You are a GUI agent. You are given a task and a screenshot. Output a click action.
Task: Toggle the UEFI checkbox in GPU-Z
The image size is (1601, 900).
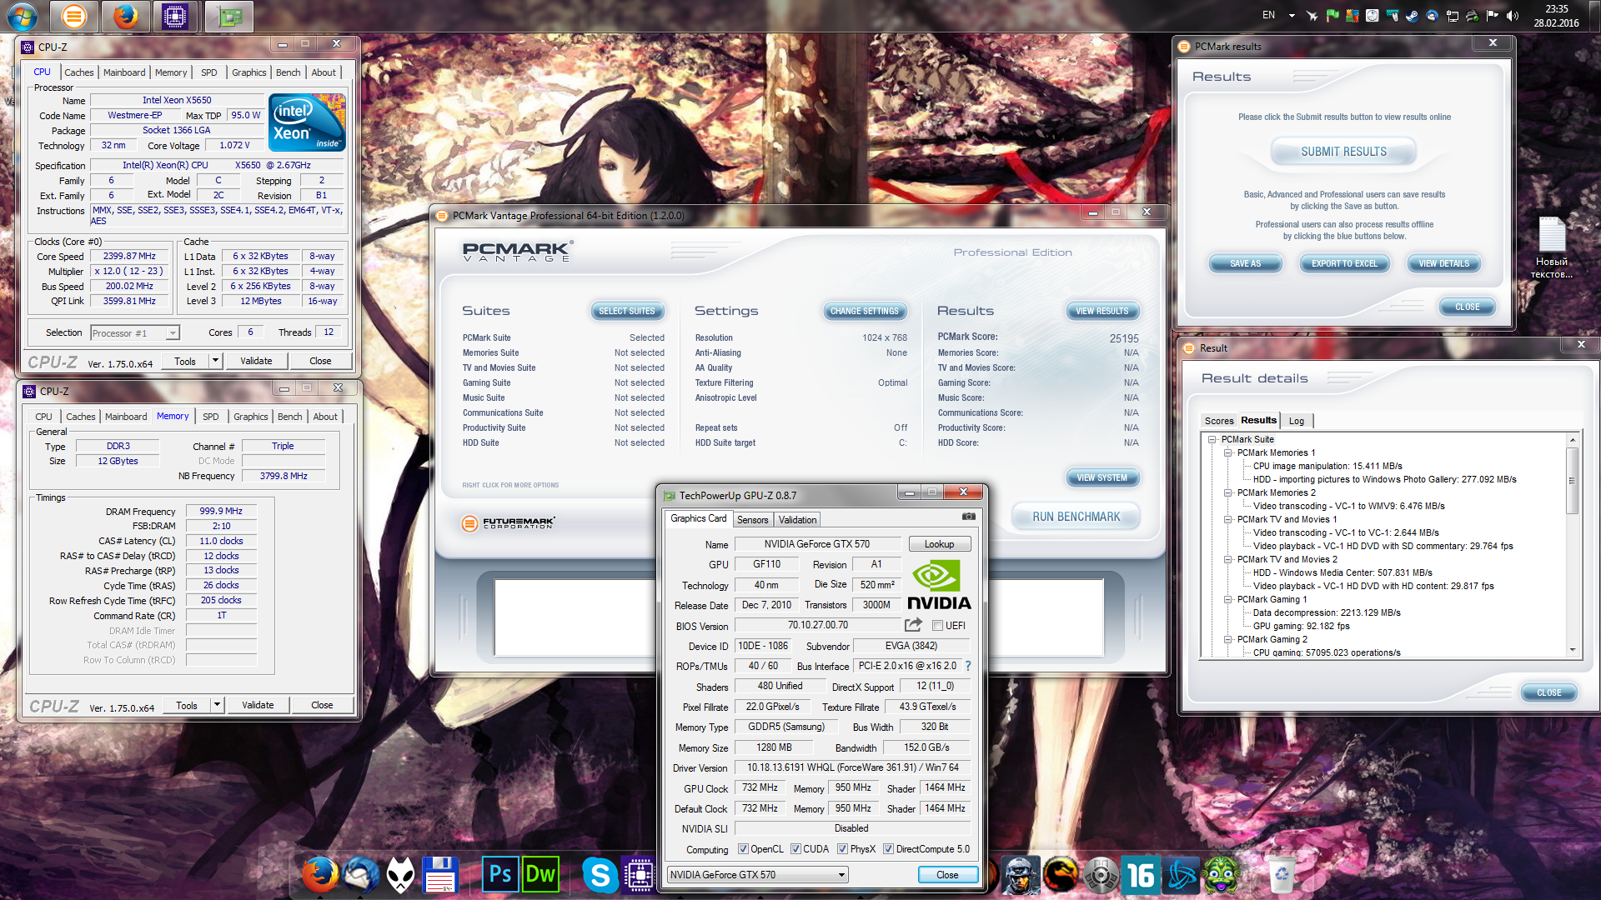pos(937,626)
